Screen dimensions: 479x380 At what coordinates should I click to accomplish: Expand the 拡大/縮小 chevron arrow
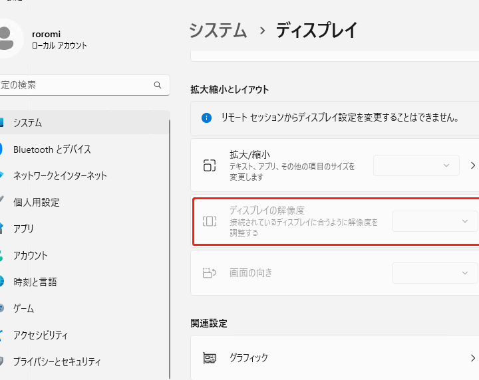coord(472,165)
